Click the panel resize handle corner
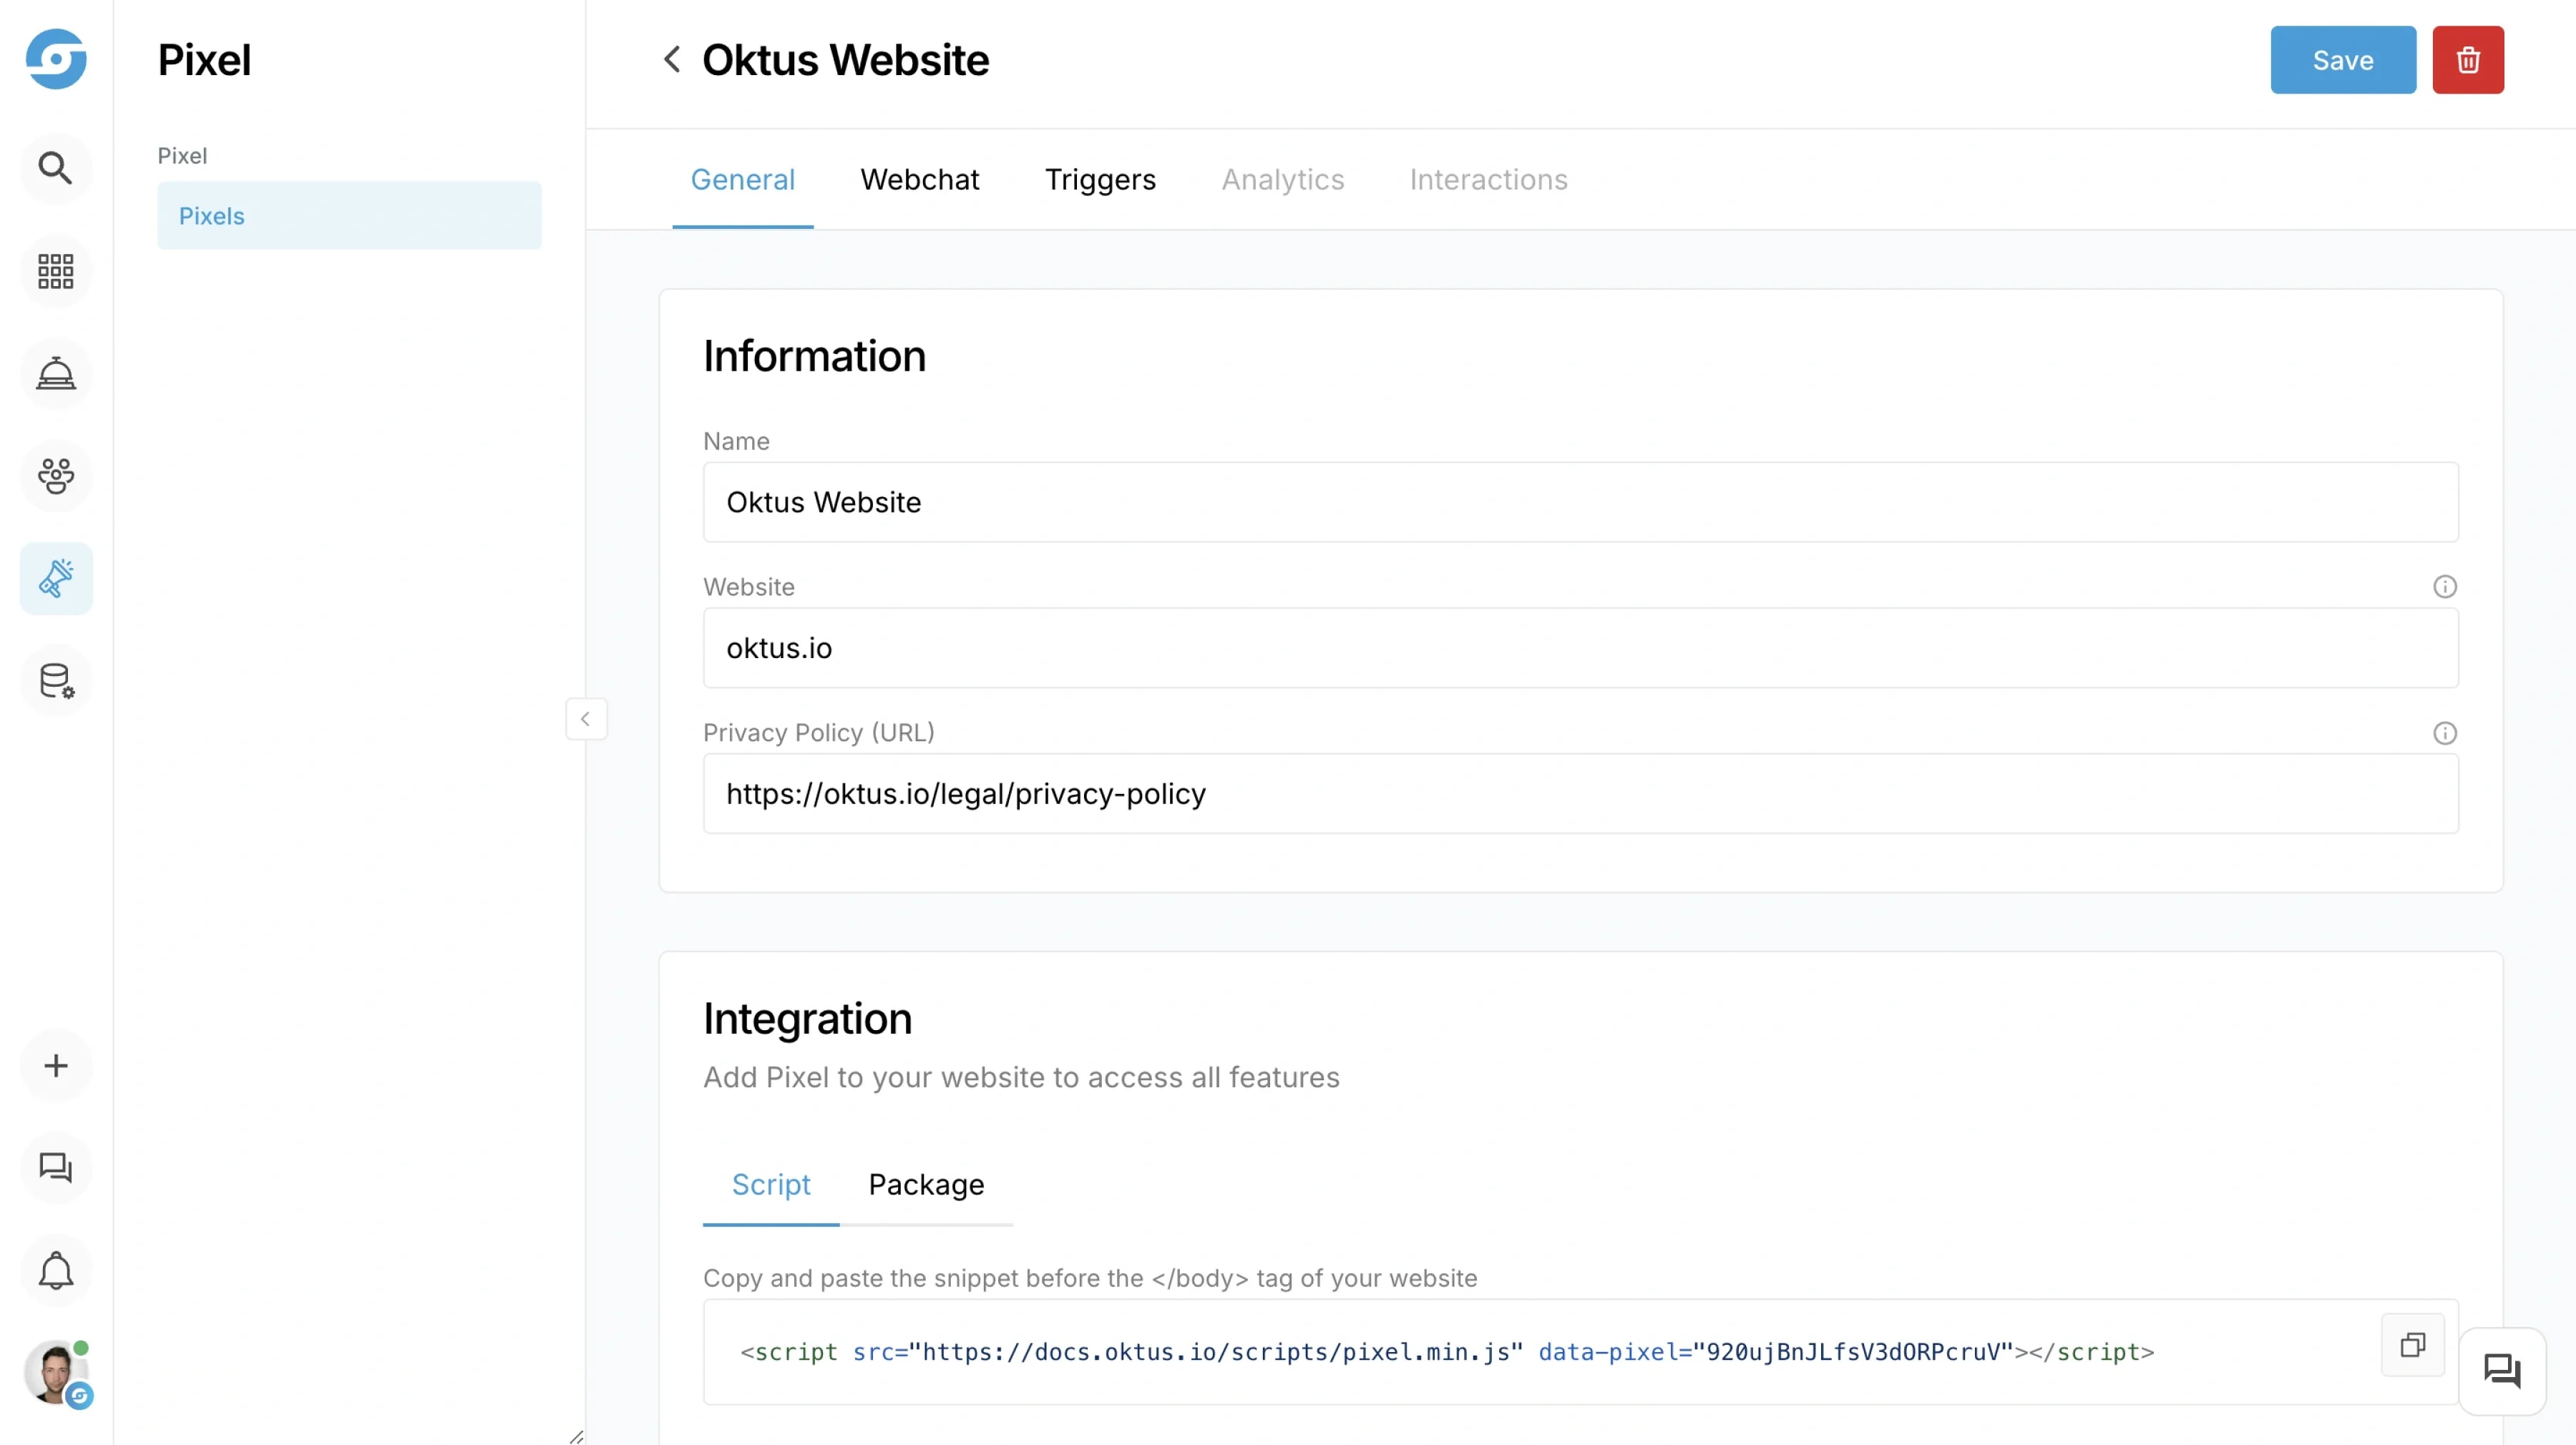2576x1445 pixels. pos(576,1437)
